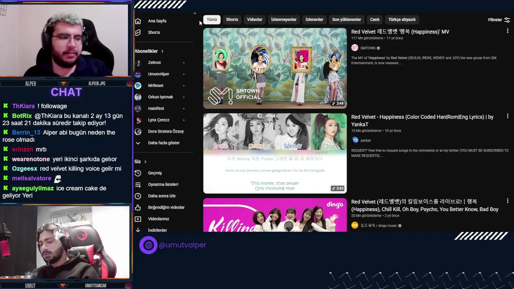Open SMTOWN channel name link
The width and height of the screenshot is (514, 289).
(367, 48)
